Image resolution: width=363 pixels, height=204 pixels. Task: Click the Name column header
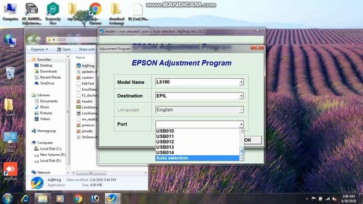point(81,57)
